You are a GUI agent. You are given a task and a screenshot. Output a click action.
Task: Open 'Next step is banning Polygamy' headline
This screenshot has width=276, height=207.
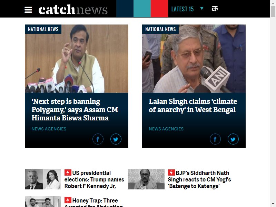75,109
